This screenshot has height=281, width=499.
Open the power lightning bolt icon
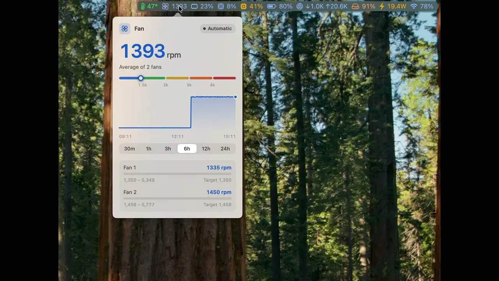coord(382,6)
